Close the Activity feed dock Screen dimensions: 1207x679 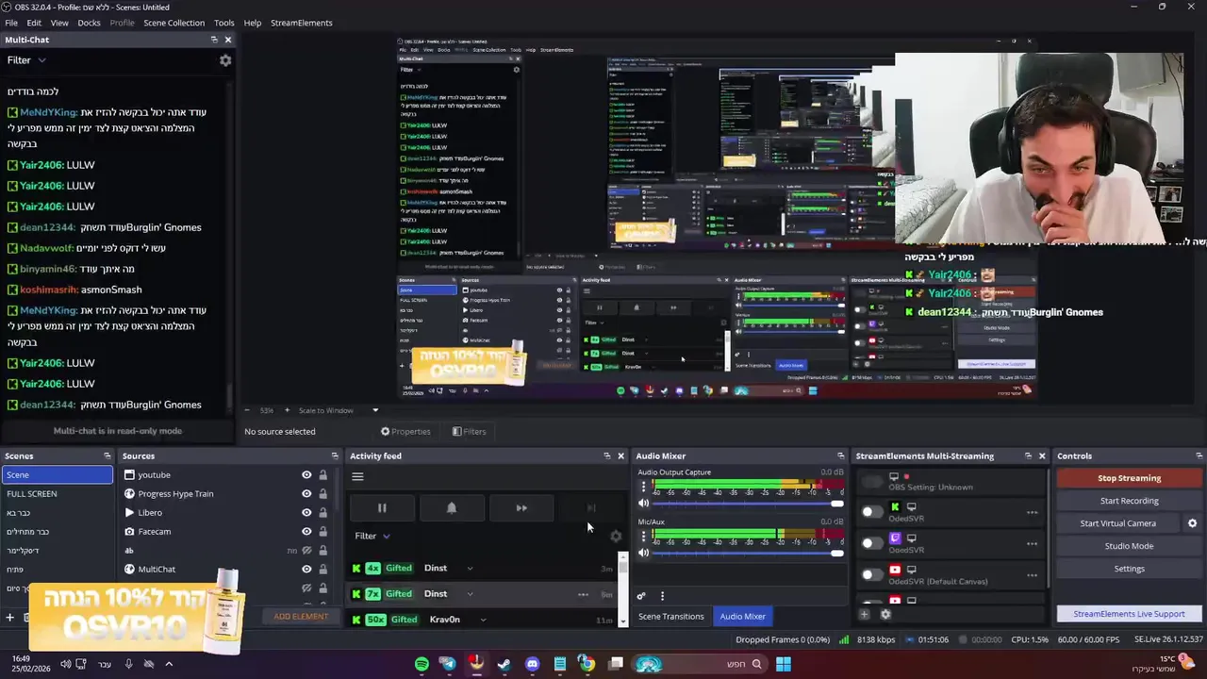620,455
